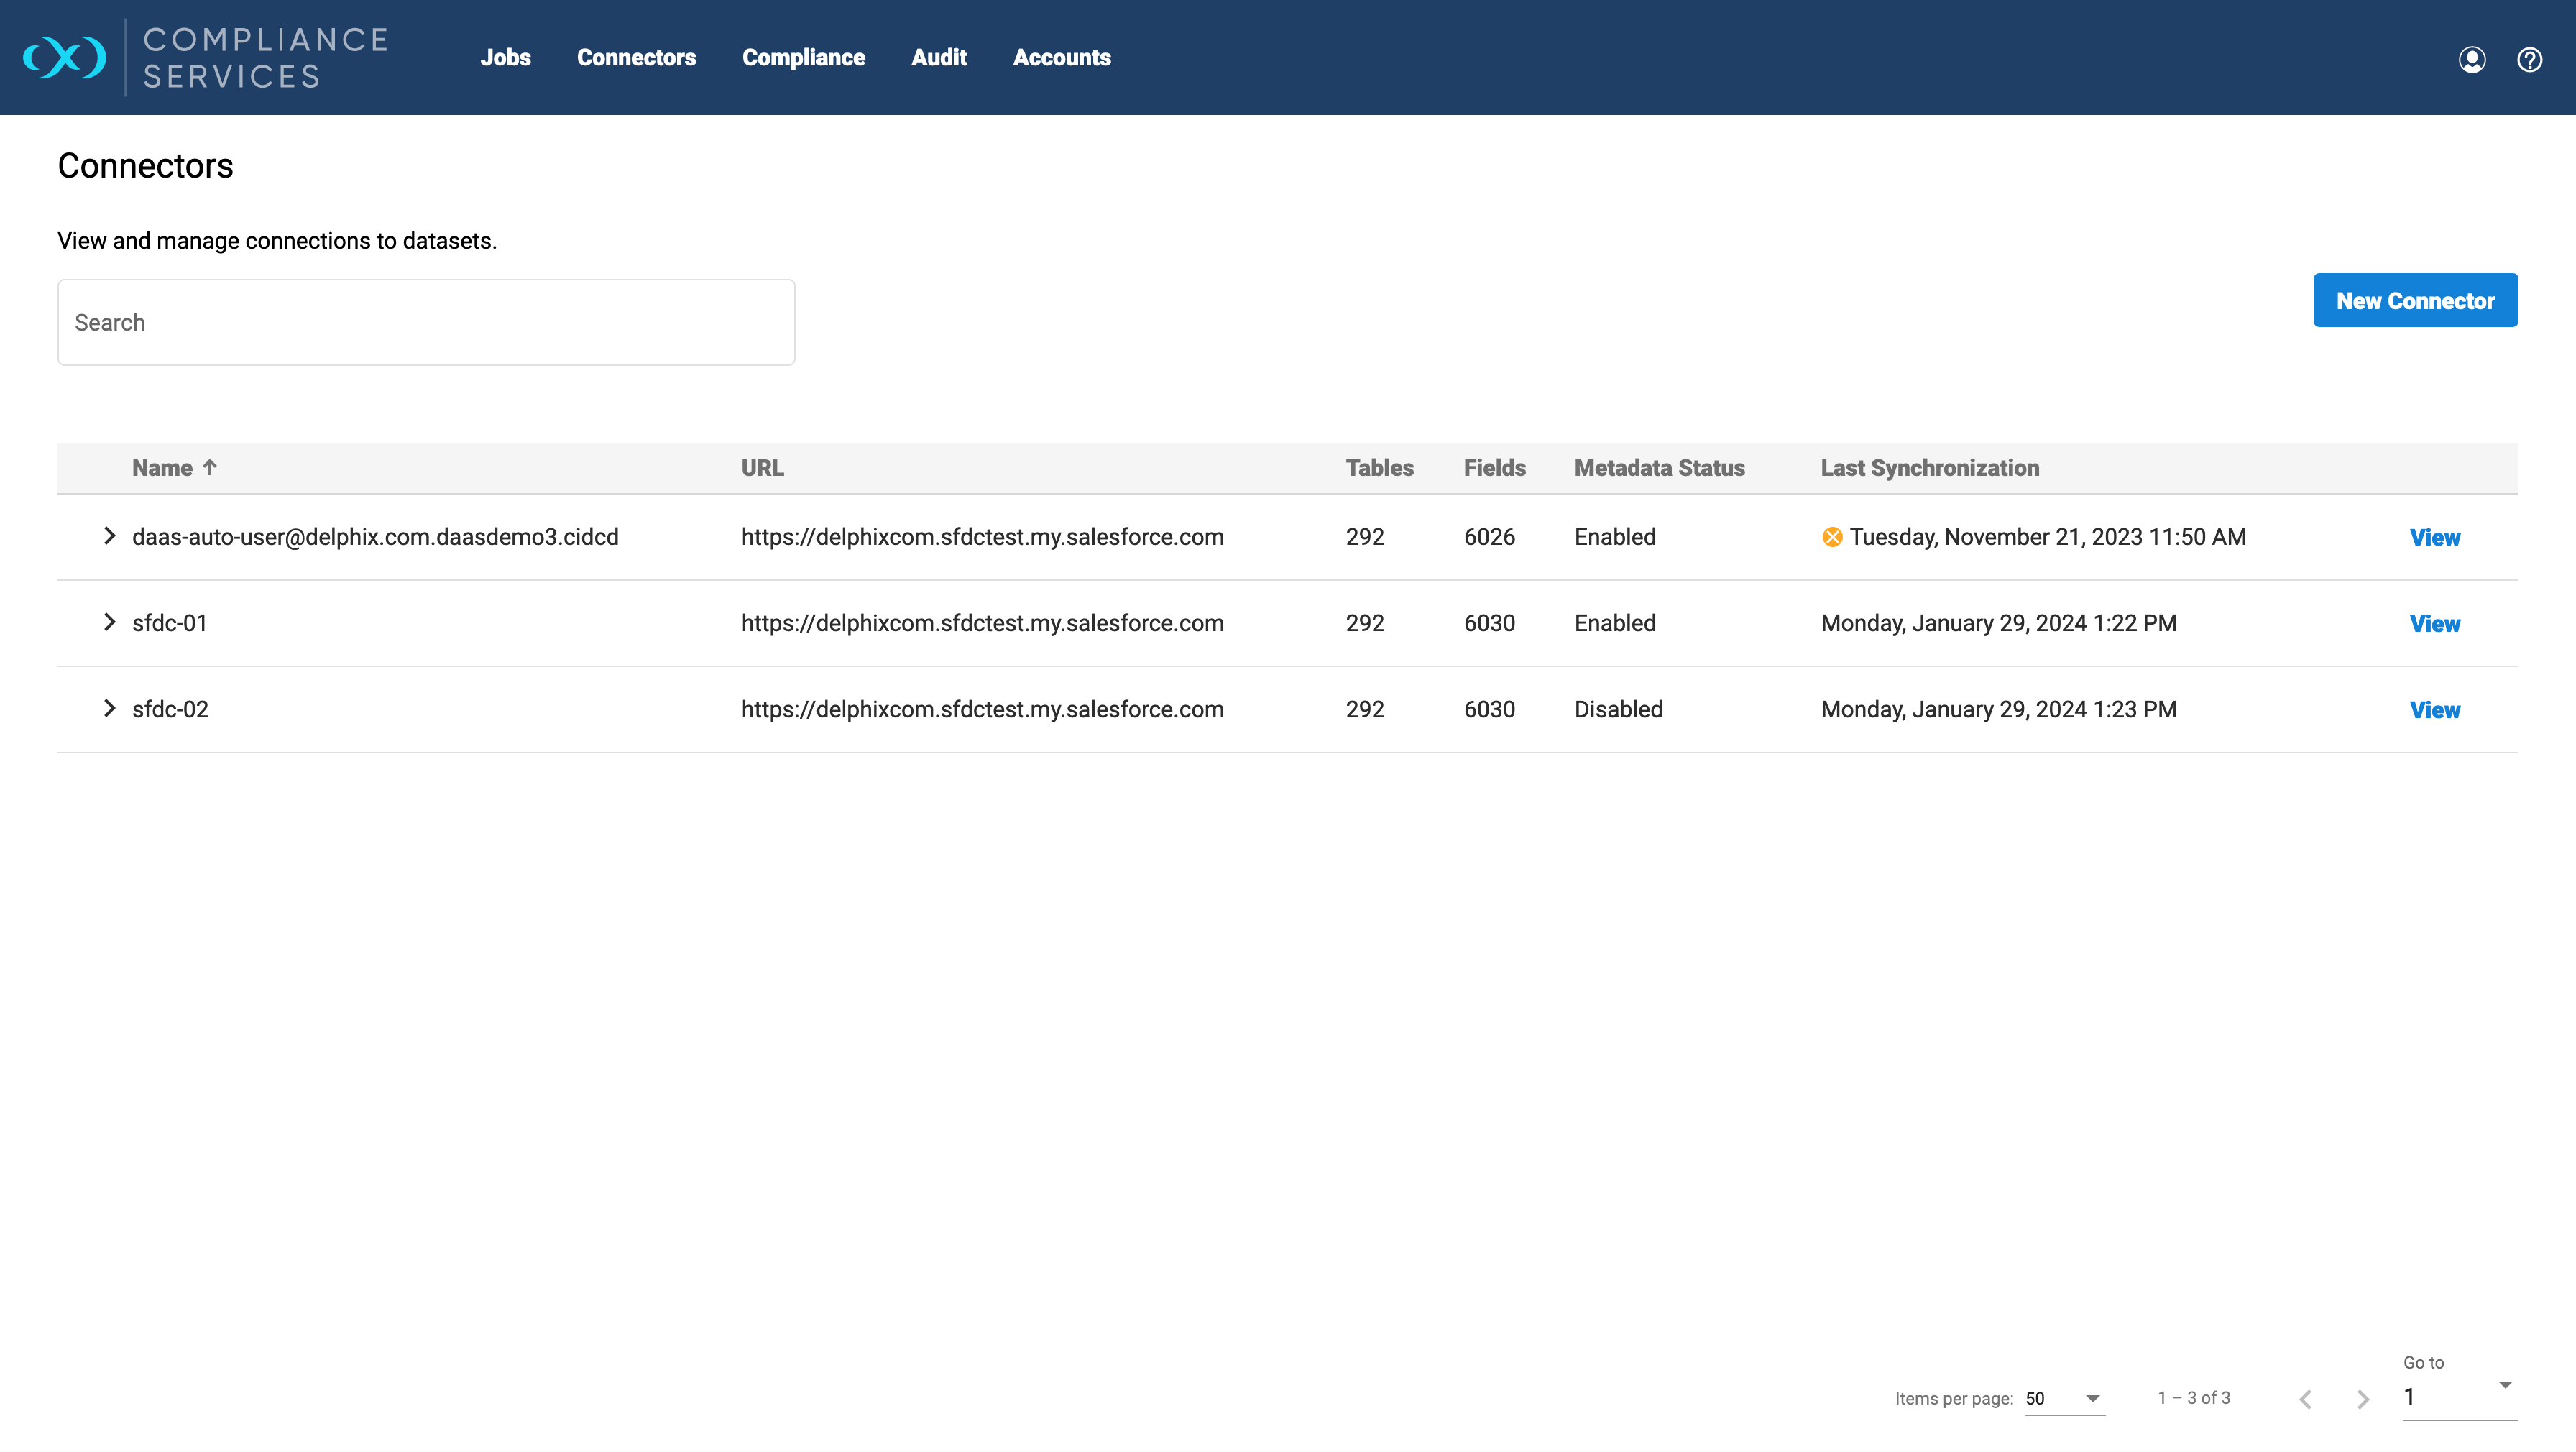
Task: Focus the connector Search field
Action: pos(426,322)
